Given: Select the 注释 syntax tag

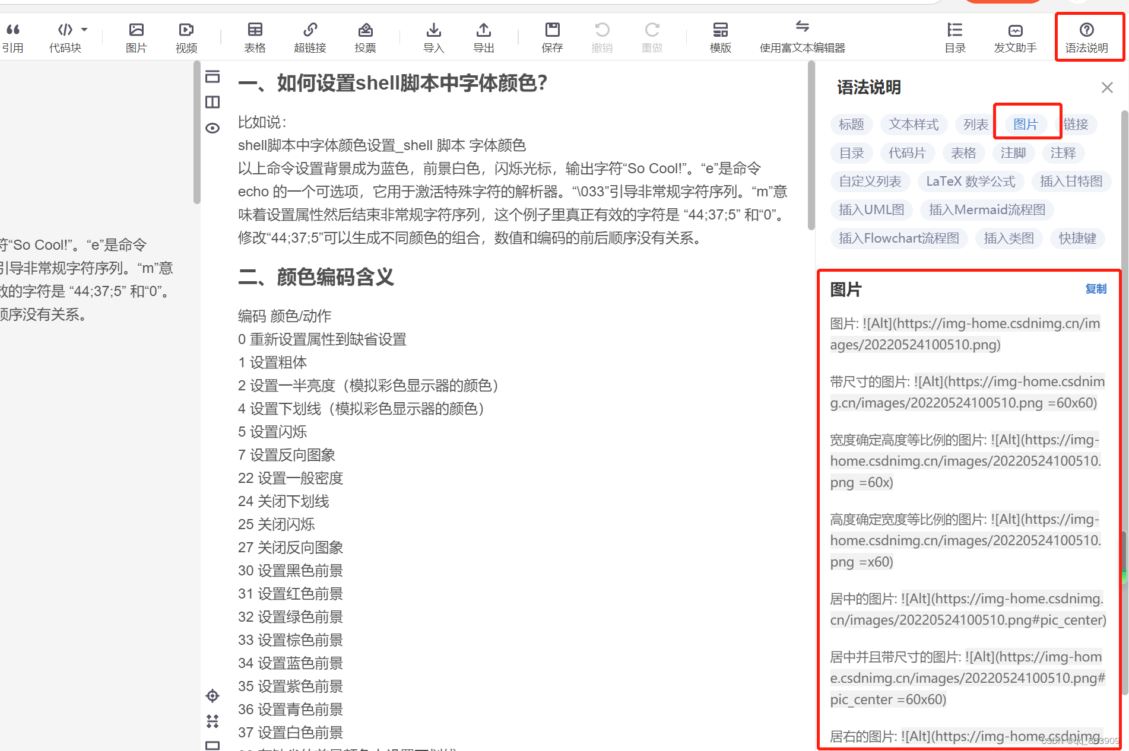Looking at the screenshot, I should coord(1063,153).
